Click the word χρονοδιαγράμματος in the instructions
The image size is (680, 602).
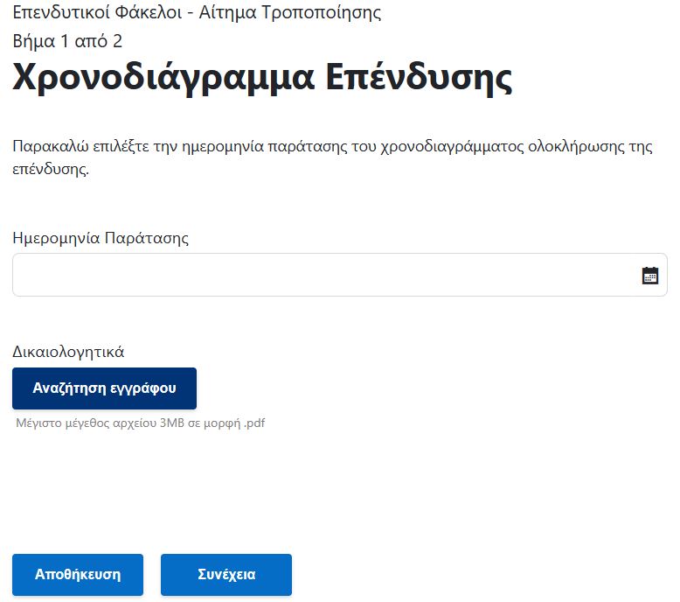tap(452, 147)
